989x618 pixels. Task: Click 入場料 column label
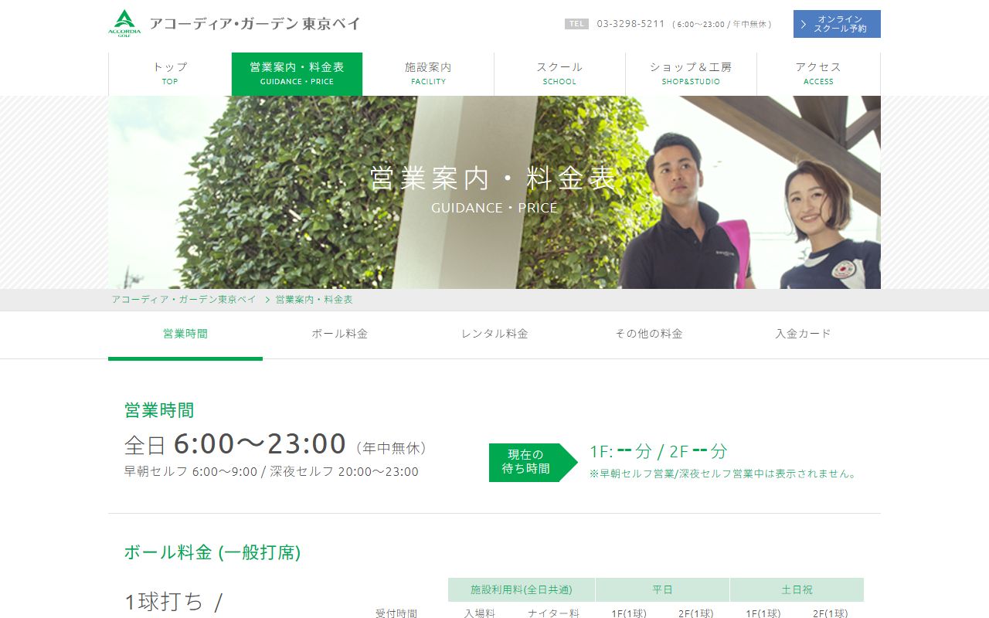[480, 613]
